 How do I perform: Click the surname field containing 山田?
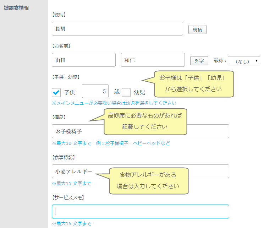83,60
